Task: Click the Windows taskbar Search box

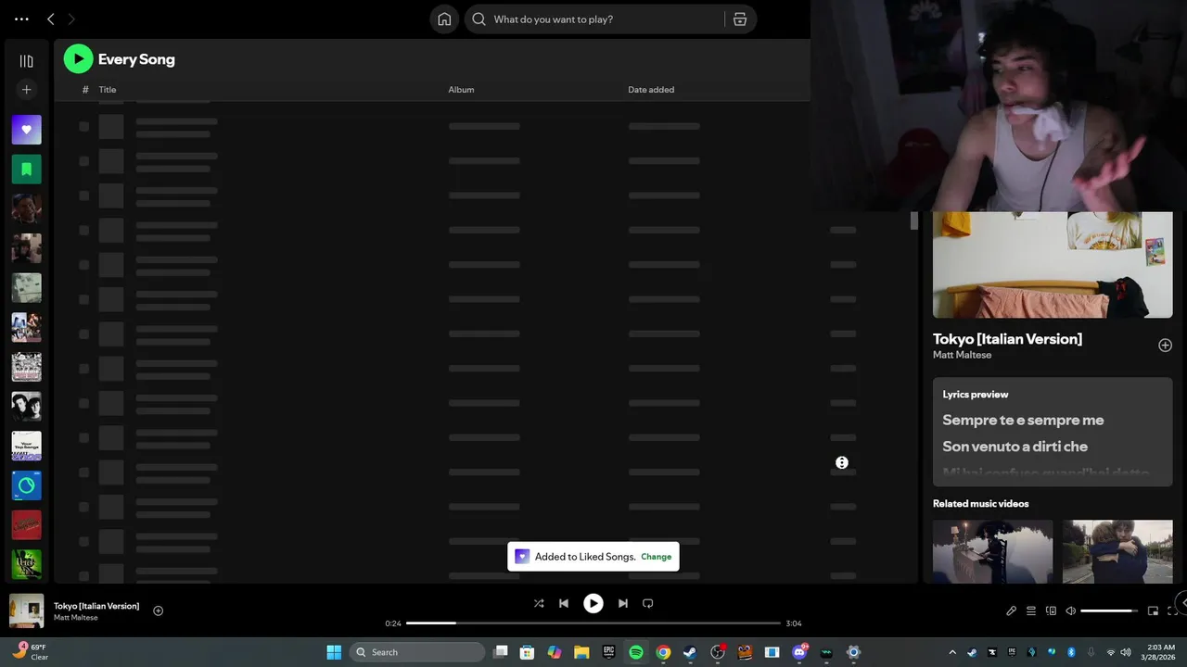Action: 417,652
